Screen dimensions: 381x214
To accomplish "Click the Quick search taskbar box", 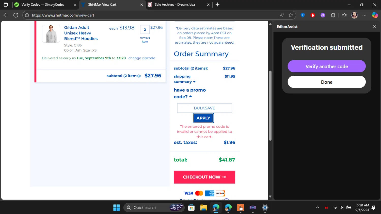I will [154, 208].
